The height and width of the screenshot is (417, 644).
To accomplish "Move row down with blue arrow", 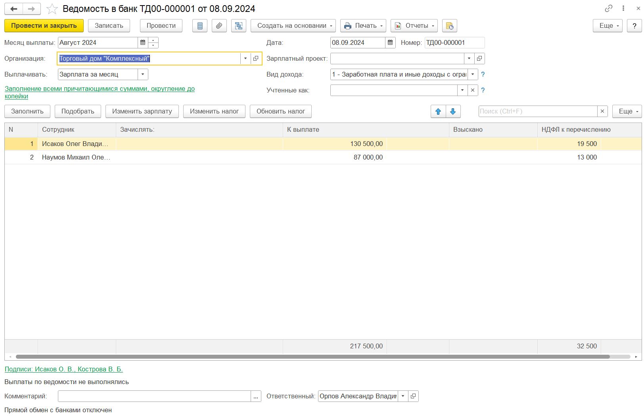I will 453,111.
